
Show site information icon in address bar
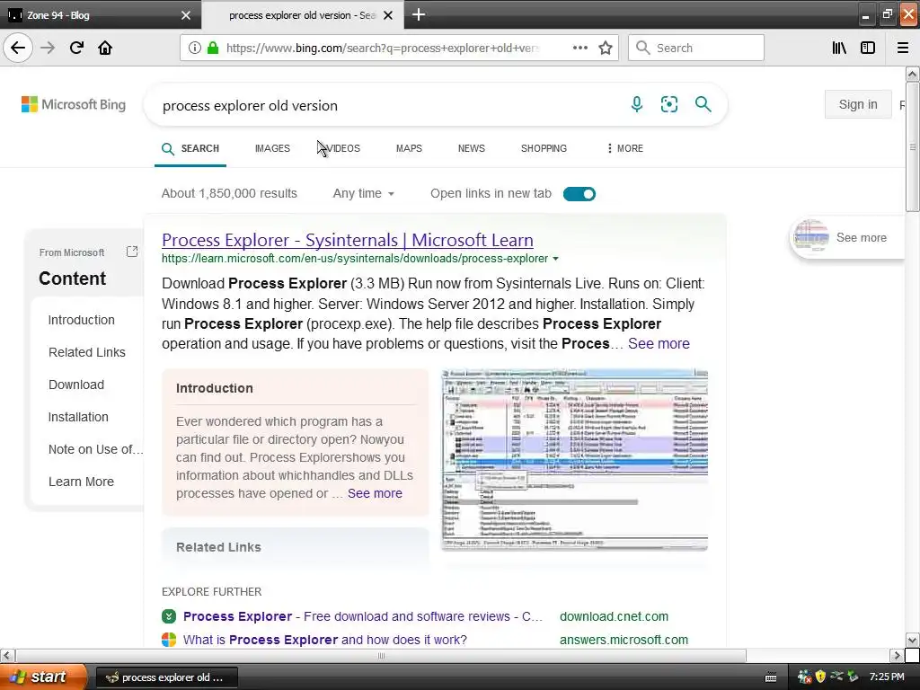tap(195, 48)
